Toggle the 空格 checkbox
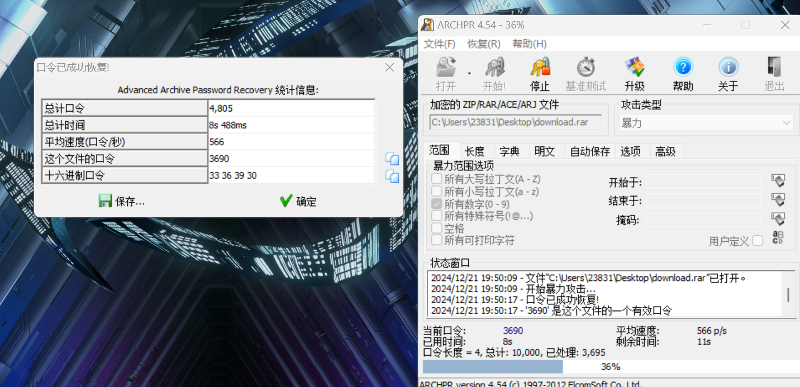 coord(436,228)
